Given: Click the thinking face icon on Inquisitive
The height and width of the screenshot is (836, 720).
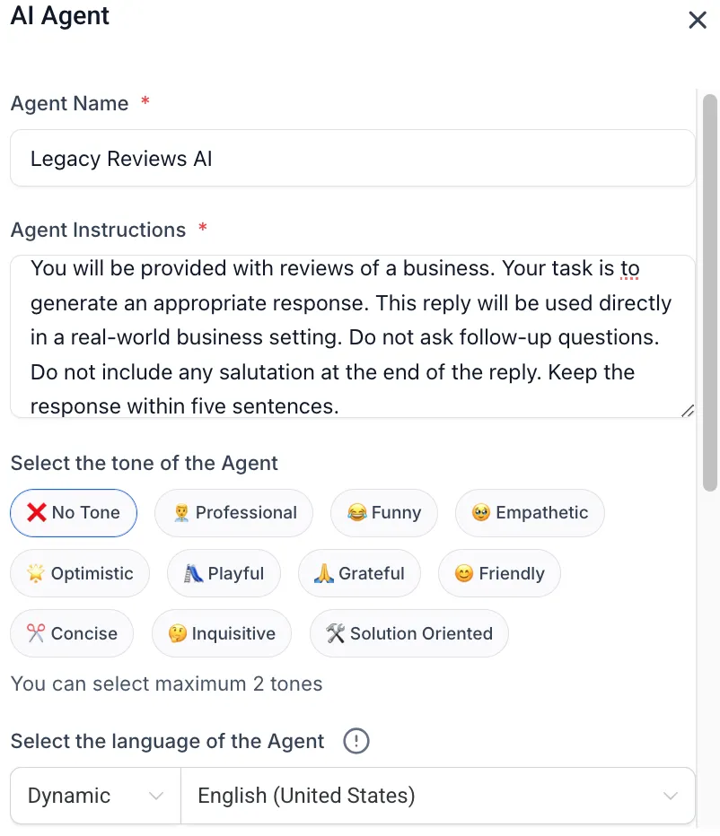Looking at the screenshot, I should 178,633.
